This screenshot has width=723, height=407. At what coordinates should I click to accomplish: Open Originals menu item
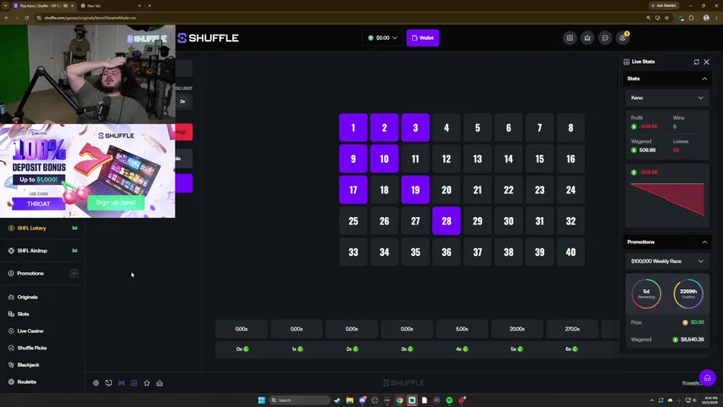[28, 297]
